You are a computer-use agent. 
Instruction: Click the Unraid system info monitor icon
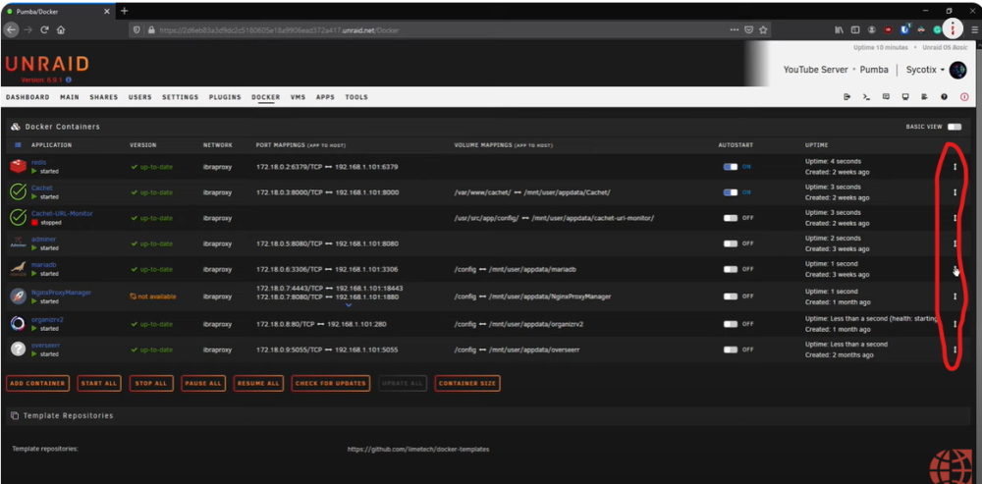(905, 97)
